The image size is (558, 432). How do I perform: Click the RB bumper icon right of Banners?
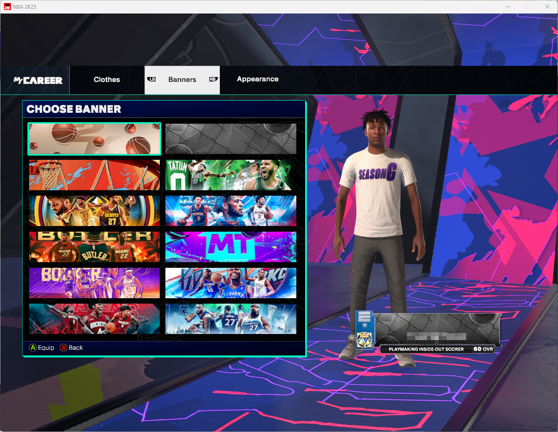tap(213, 79)
